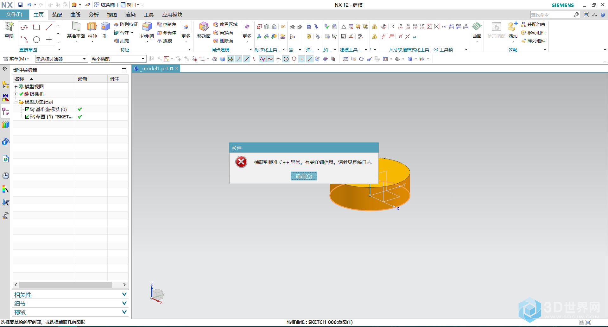
Task: Open the 窗口 window menu button
Action: point(130,5)
